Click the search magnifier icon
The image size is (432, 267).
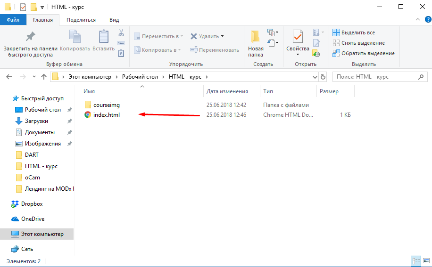(421, 77)
